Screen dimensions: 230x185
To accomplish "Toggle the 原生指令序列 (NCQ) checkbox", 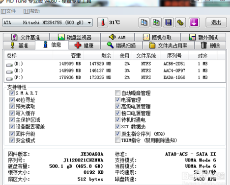I will [x=117, y=134].
